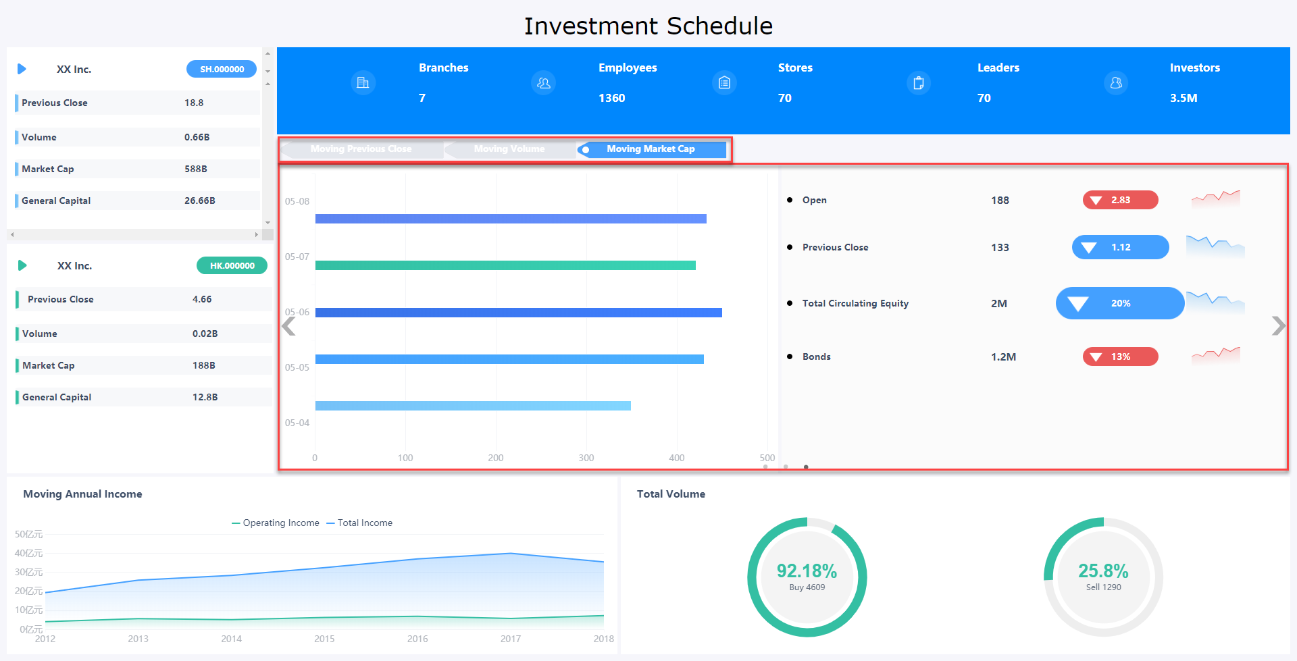Toggle Total Income legend series

(x=359, y=523)
